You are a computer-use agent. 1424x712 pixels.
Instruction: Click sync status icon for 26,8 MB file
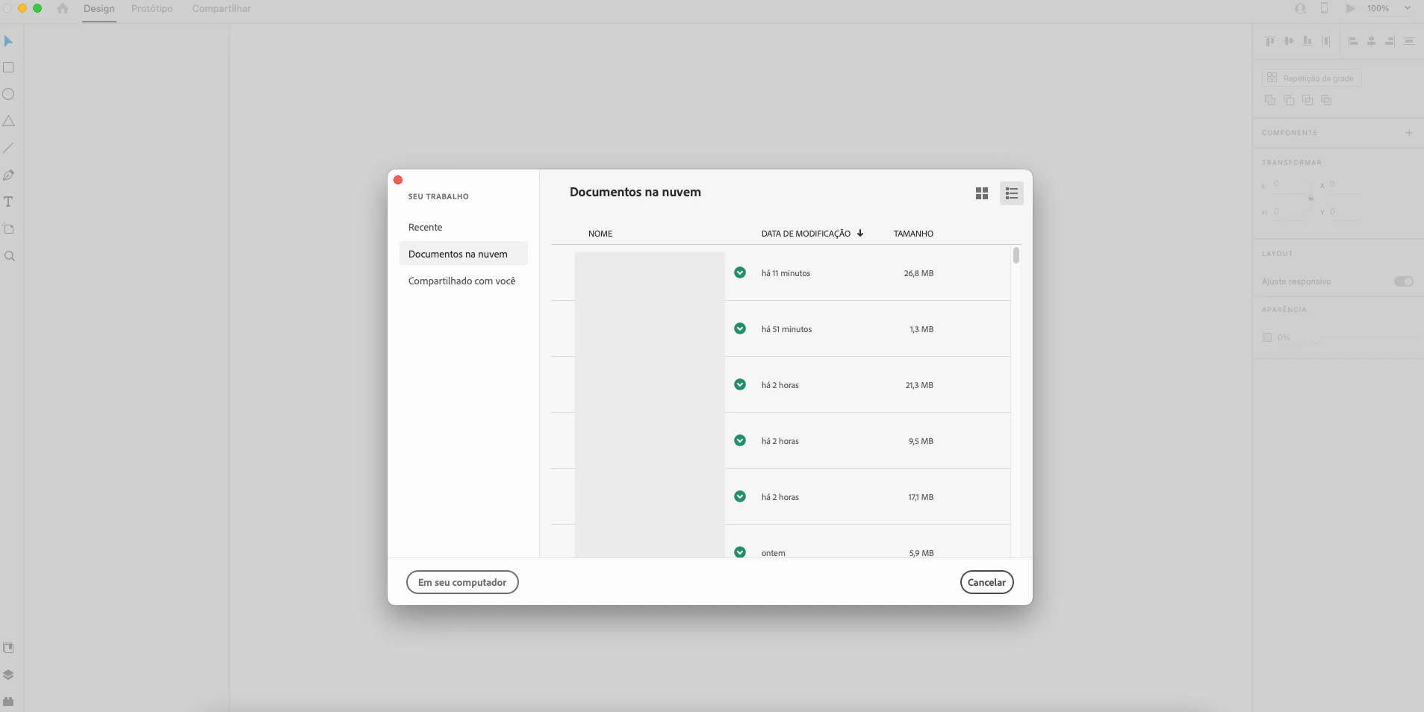pyautogui.click(x=740, y=272)
